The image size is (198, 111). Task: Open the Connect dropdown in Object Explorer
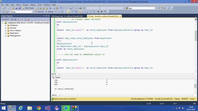click(x=6, y=19)
